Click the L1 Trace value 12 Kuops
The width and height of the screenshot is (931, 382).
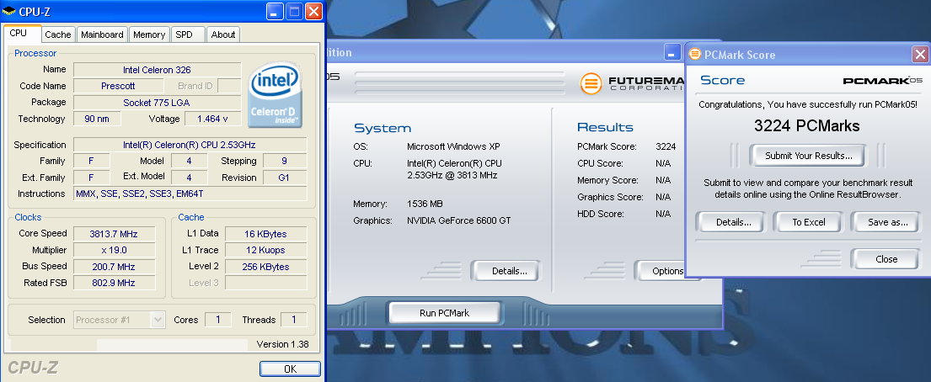266,250
